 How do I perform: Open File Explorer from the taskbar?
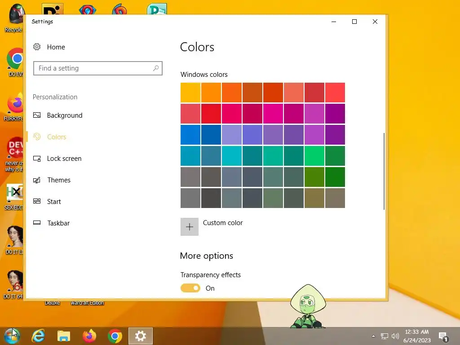pos(64,336)
